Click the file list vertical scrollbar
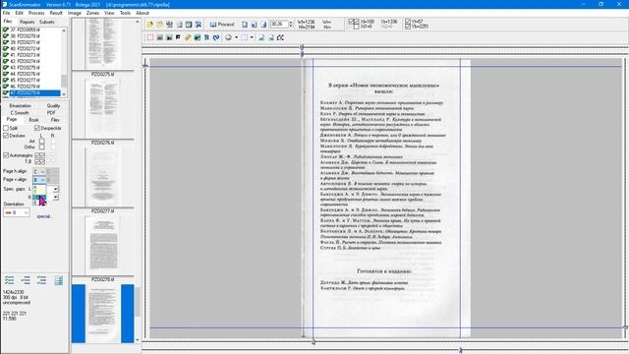Screen dimensions: 629x354 click(x=64, y=62)
